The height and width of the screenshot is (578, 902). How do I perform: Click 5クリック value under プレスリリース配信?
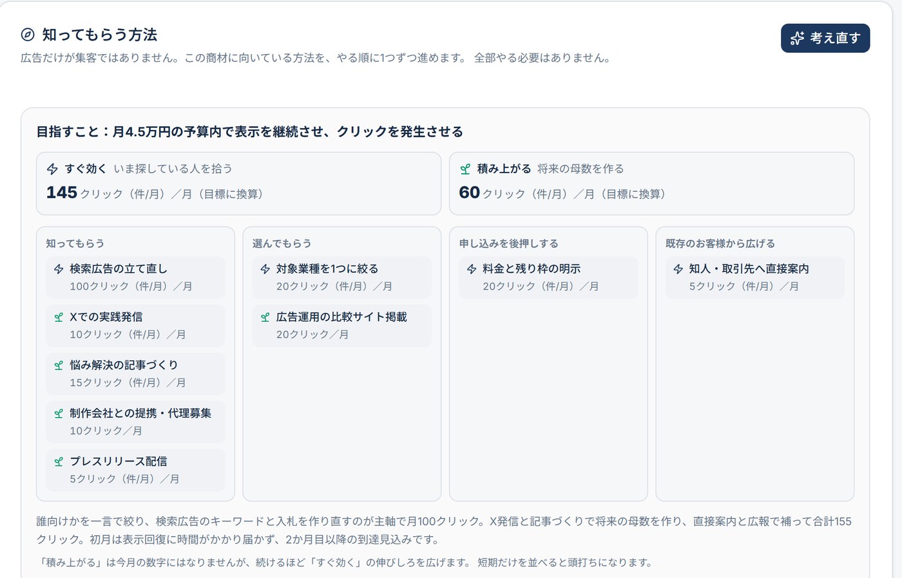click(x=124, y=479)
